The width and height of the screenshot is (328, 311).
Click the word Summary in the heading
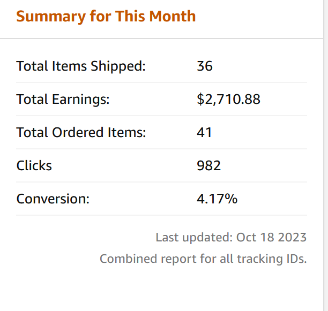[51, 17]
